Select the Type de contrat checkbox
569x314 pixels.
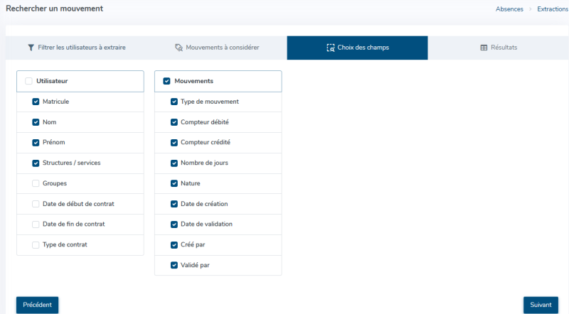[36, 245]
